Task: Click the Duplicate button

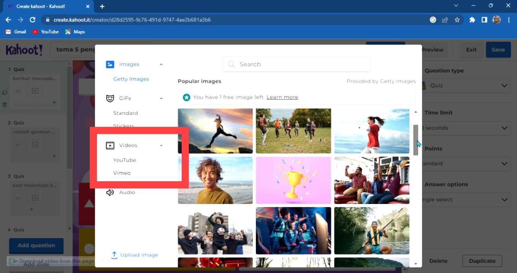Action: 482,261
